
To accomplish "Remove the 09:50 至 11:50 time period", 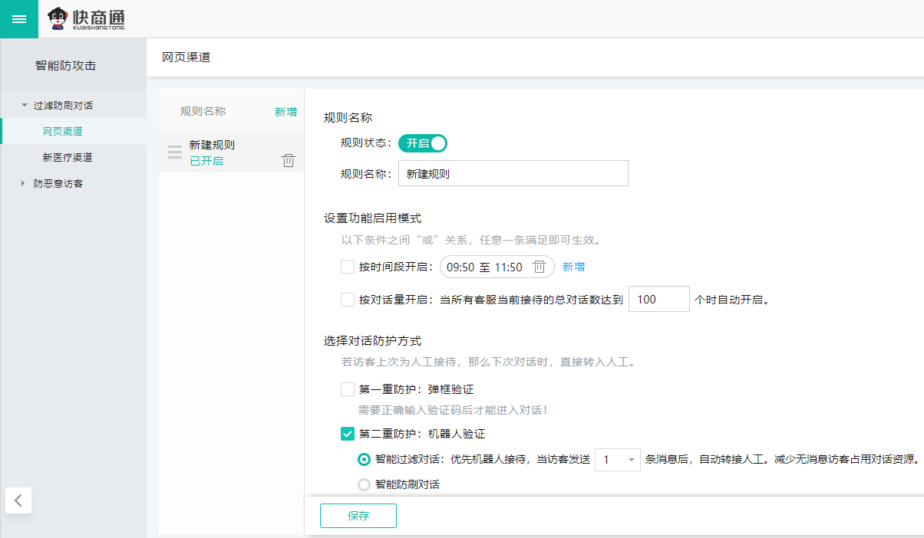I will click(x=540, y=267).
